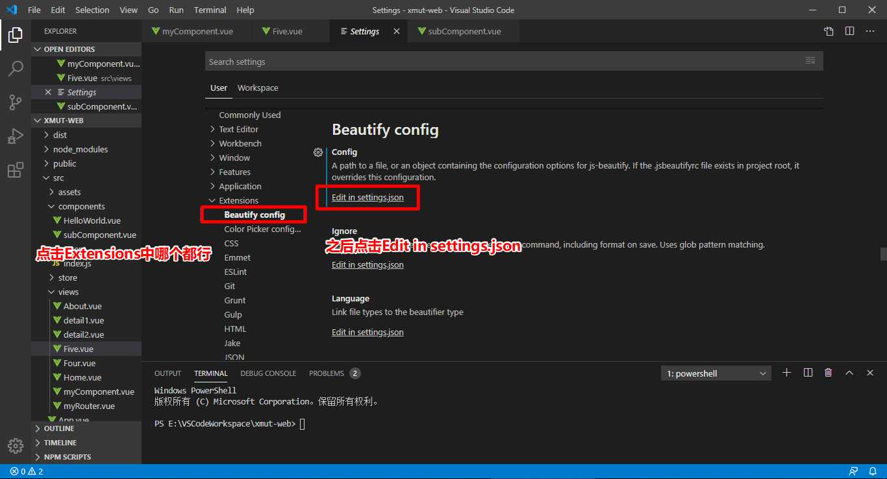Open the editor More Actions menu

tap(870, 31)
